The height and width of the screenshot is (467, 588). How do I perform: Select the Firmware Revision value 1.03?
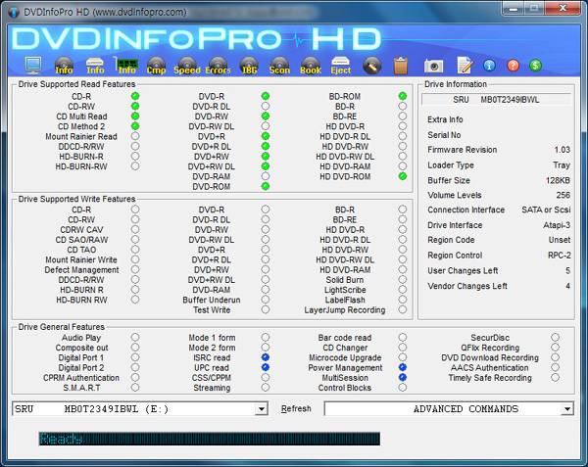(x=563, y=150)
